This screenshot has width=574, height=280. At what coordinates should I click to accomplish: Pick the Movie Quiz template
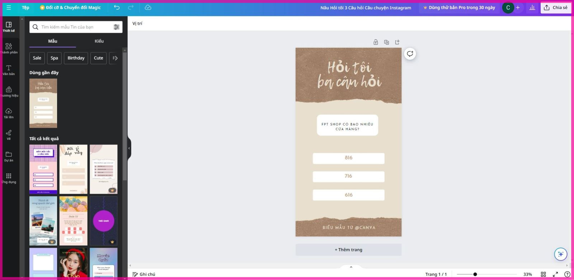click(103, 264)
